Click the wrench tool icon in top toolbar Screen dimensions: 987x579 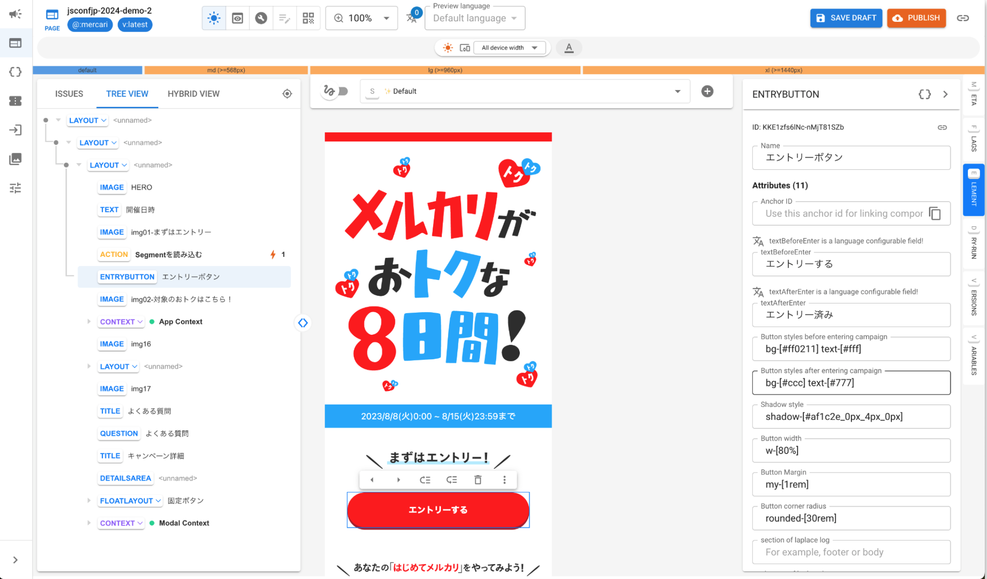tap(261, 18)
